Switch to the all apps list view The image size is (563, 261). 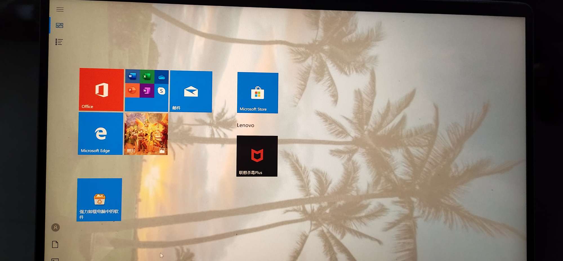pos(59,42)
